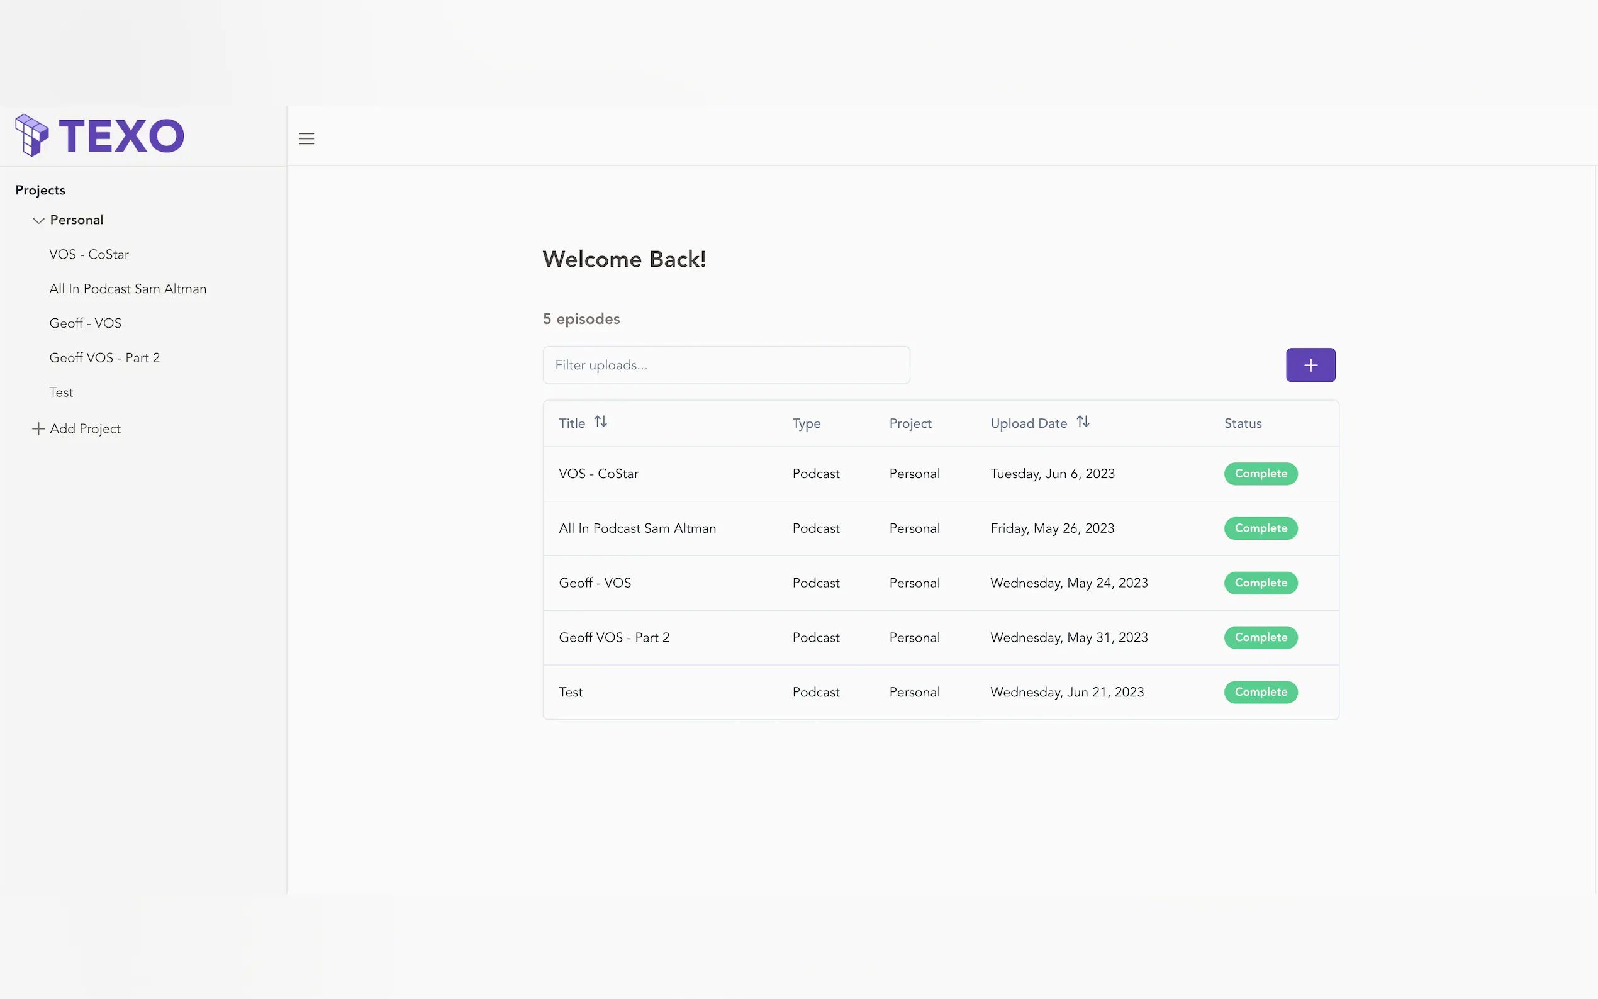Select Geoff VOS - Part 2 in sidebar

104,357
